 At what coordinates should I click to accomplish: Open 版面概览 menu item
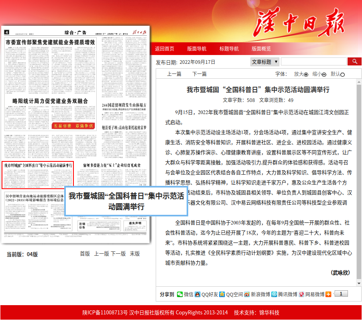click(x=261, y=49)
